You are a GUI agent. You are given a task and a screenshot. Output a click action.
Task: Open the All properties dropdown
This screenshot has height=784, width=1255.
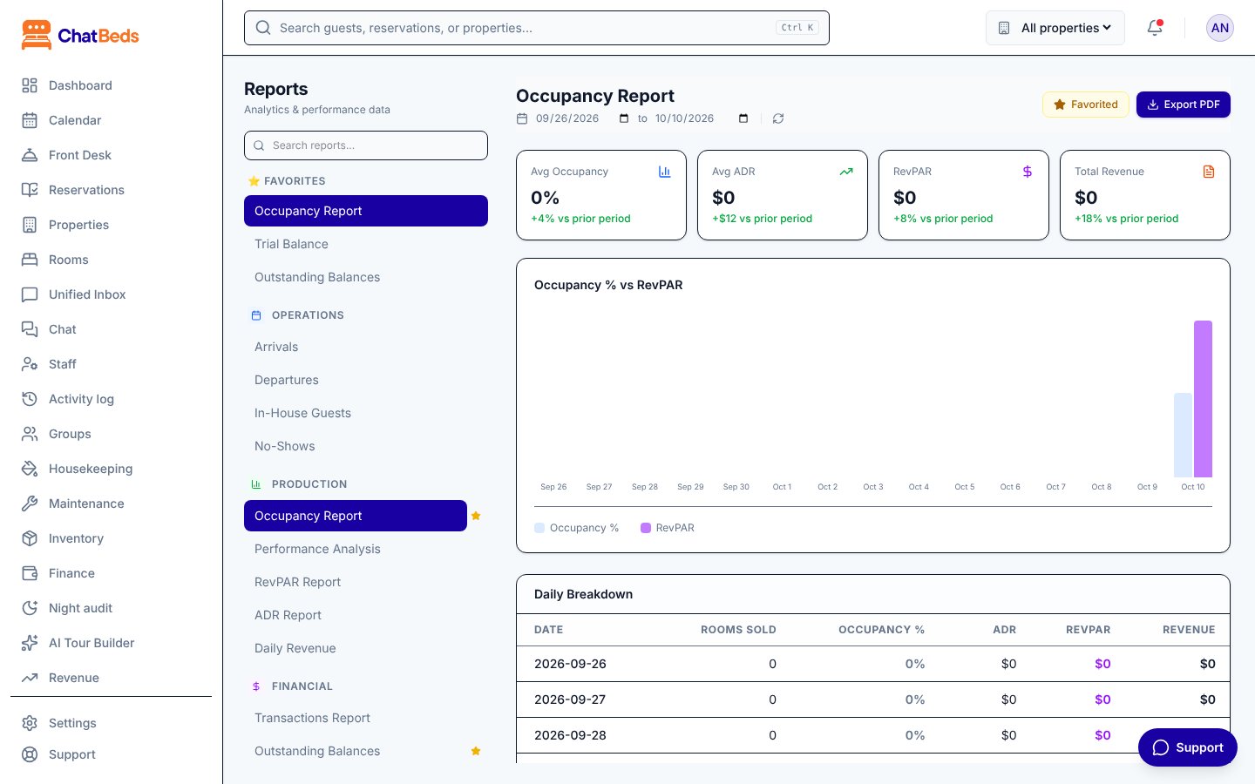click(1055, 28)
